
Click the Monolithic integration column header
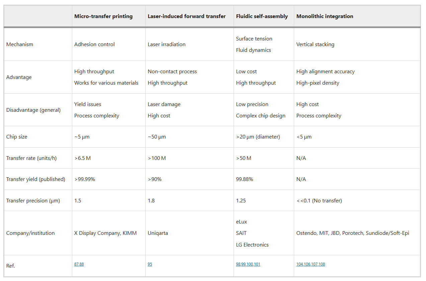pyautogui.click(x=325, y=16)
